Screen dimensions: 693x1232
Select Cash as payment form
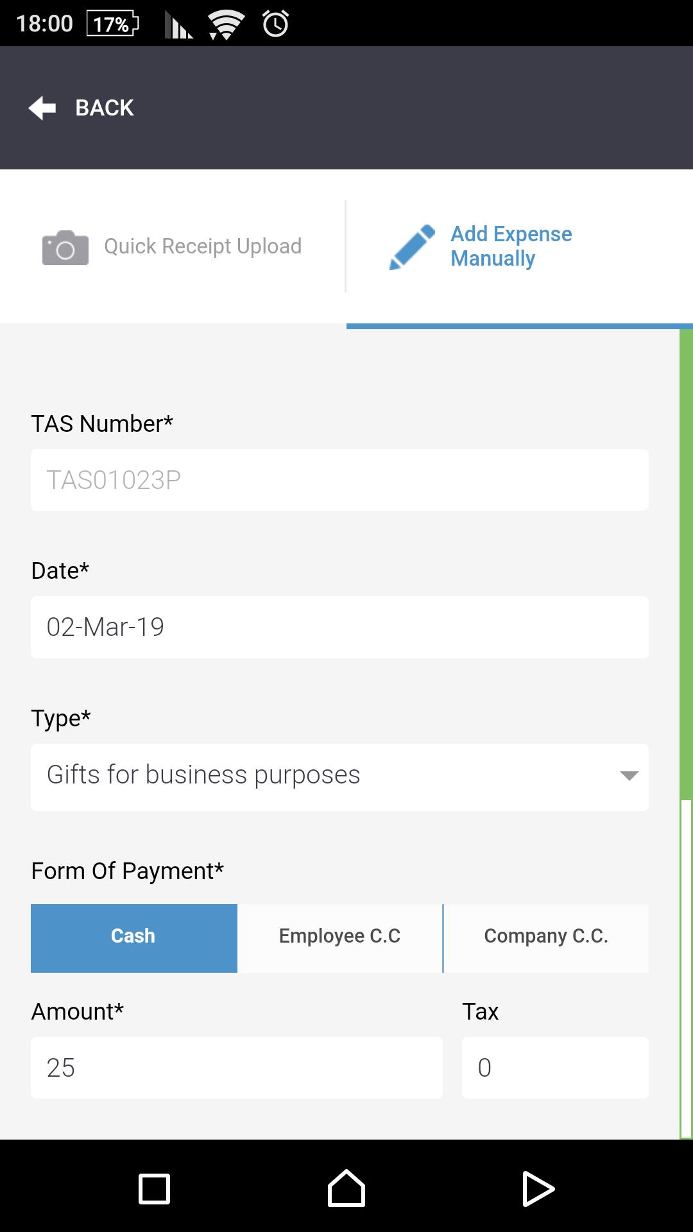133,937
